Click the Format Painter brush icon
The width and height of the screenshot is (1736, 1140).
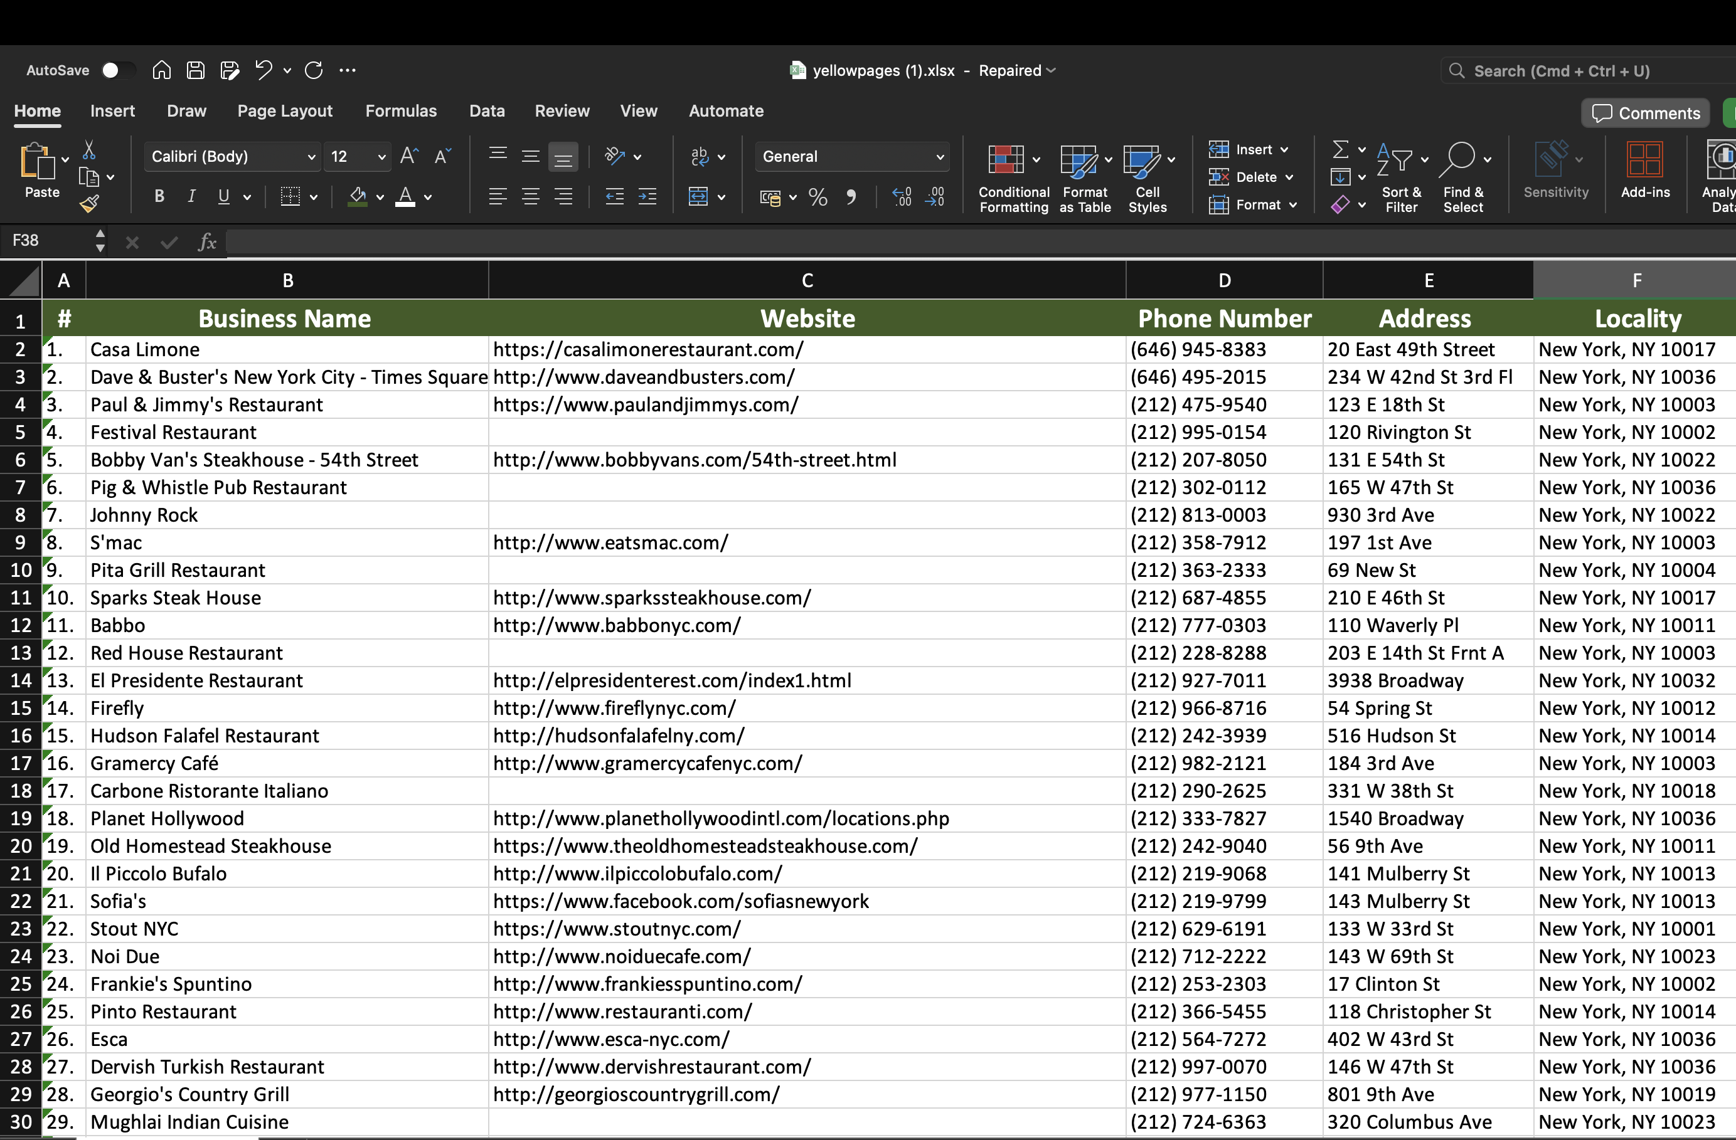click(x=89, y=205)
